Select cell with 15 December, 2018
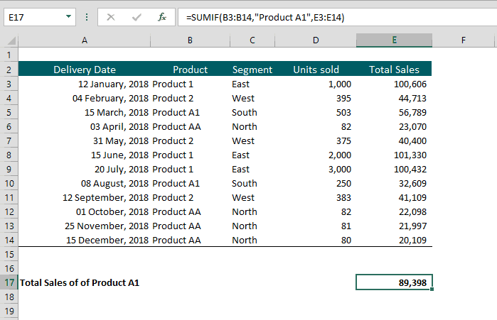The height and width of the screenshot is (320, 497). pyautogui.click(x=85, y=240)
